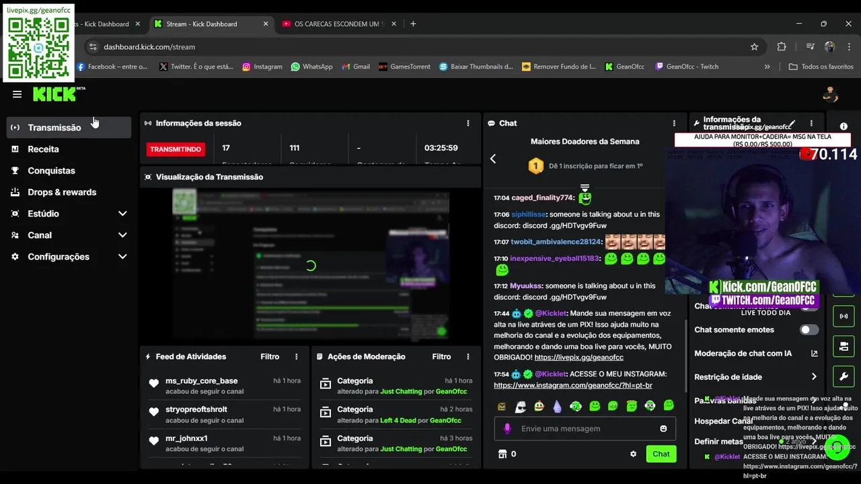Go back with the chat leaderboard arrow
861x484 pixels.
[493, 159]
